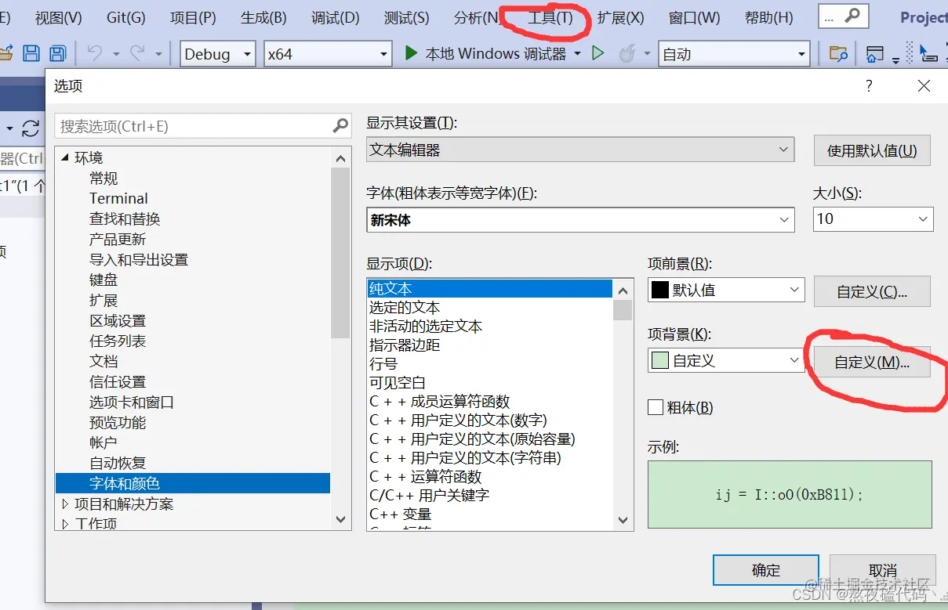Open the 视图(V) menu
The image size is (948, 610).
tap(58, 17)
